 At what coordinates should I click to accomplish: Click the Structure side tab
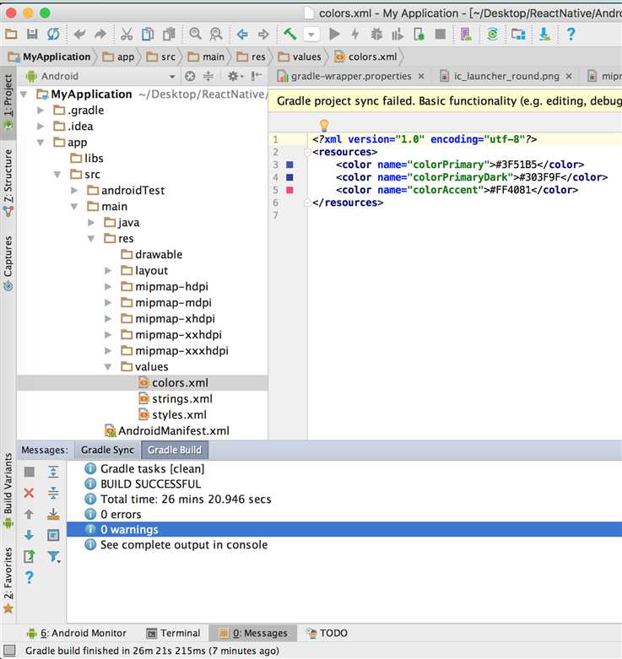click(x=8, y=183)
